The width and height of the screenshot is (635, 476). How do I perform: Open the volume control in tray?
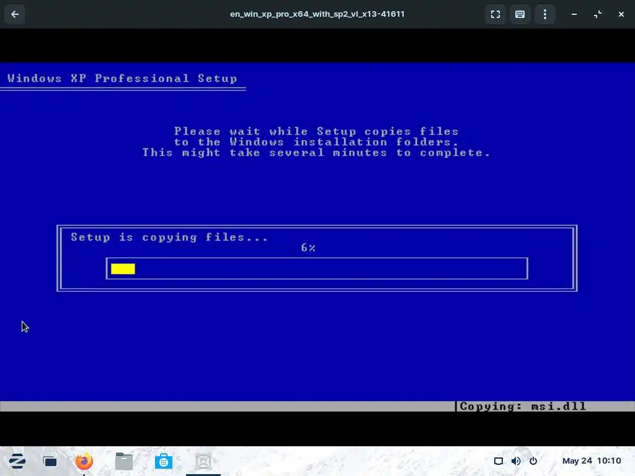515,461
